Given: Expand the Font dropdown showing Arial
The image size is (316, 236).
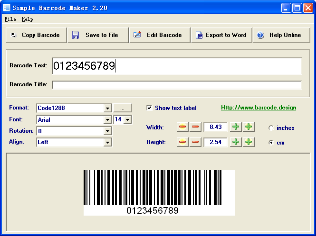Looking at the screenshot, I should coord(107,120).
